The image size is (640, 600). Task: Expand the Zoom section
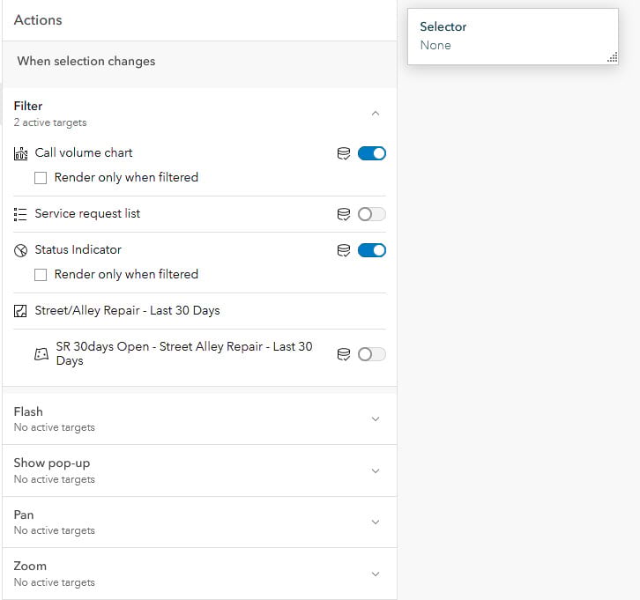376,574
